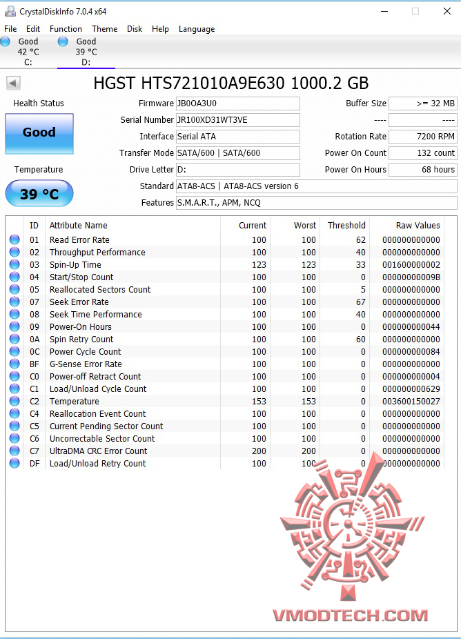This screenshot has width=461, height=639.
Task: Click raw value 00000000009B of Start/Stop Count
Action: [x=411, y=277]
